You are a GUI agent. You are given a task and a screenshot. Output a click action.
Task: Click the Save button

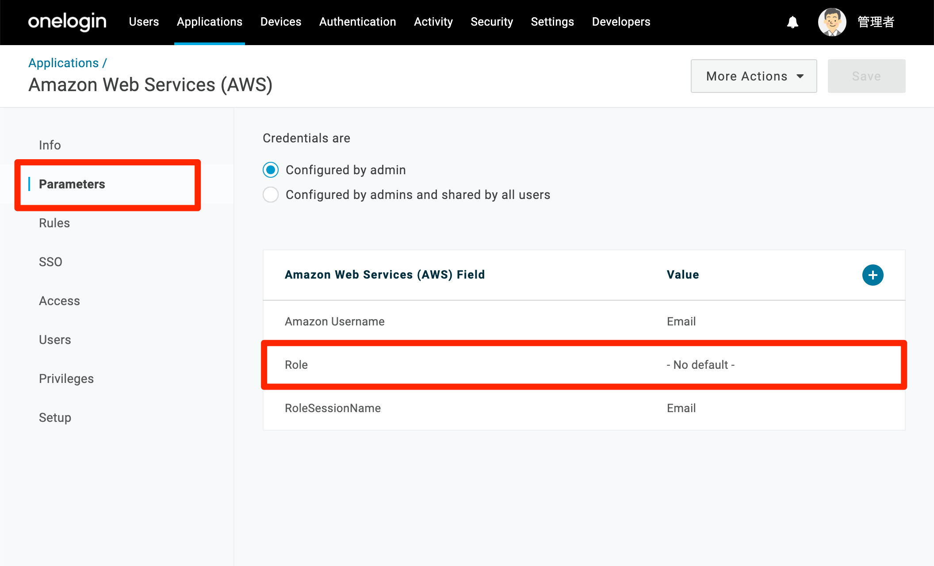click(x=866, y=76)
